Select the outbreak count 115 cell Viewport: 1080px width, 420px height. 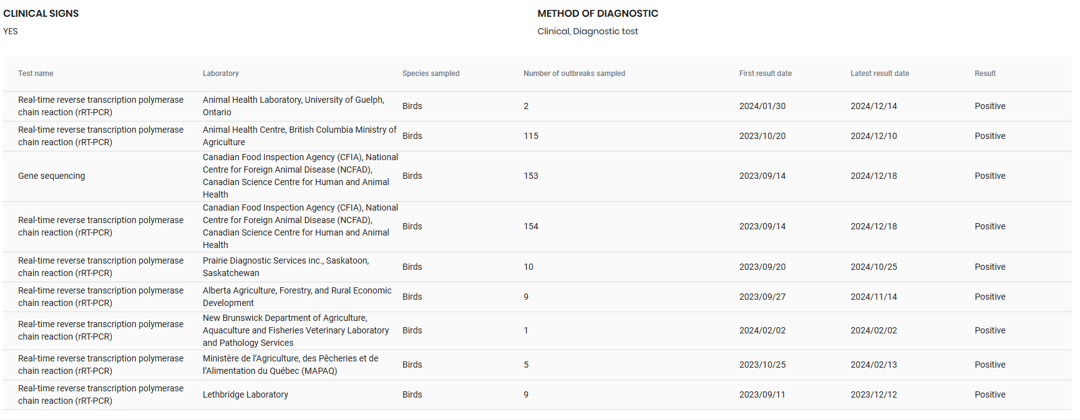531,136
